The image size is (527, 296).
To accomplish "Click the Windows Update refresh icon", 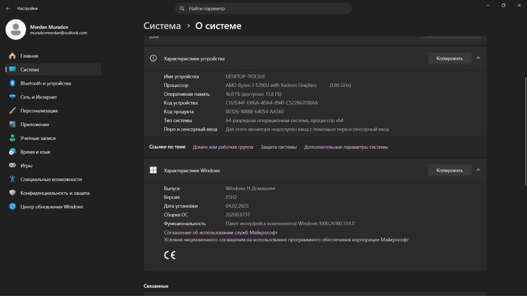I will [13, 206].
